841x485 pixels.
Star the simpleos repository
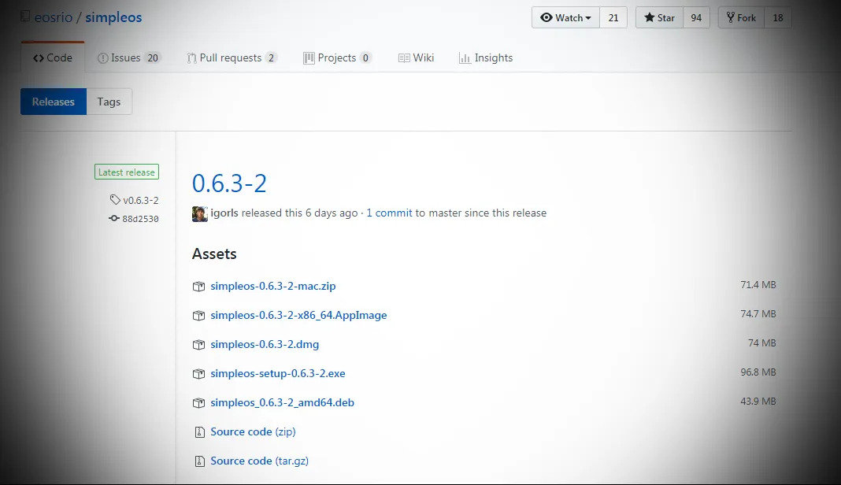(x=659, y=17)
